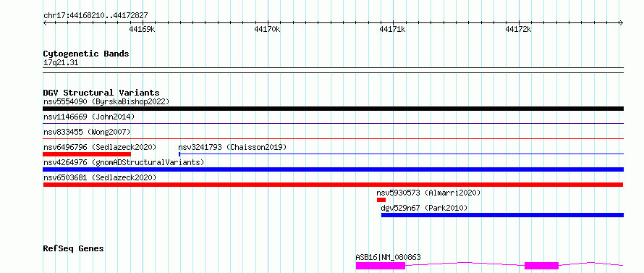Viewport: 644px width, 273px height.
Task: Click the nsv833455 thin red line
Action: point(333,138)
